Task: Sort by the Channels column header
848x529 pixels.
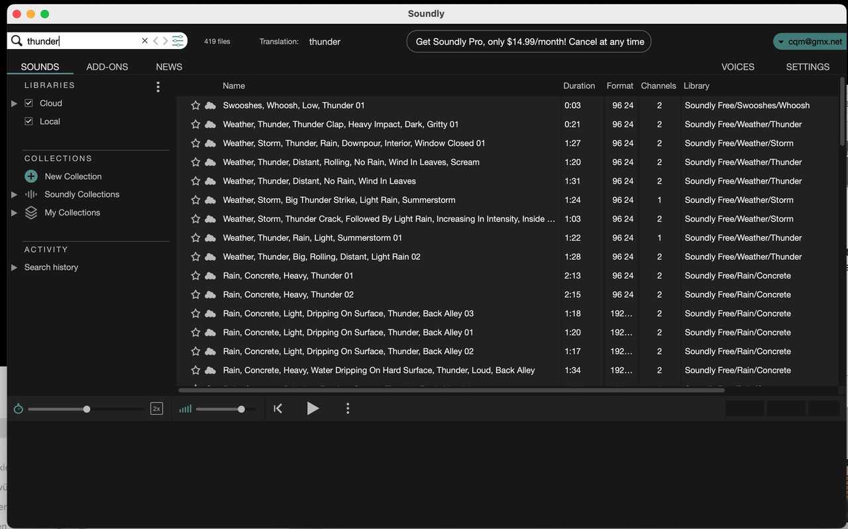Action: [659, 86]
